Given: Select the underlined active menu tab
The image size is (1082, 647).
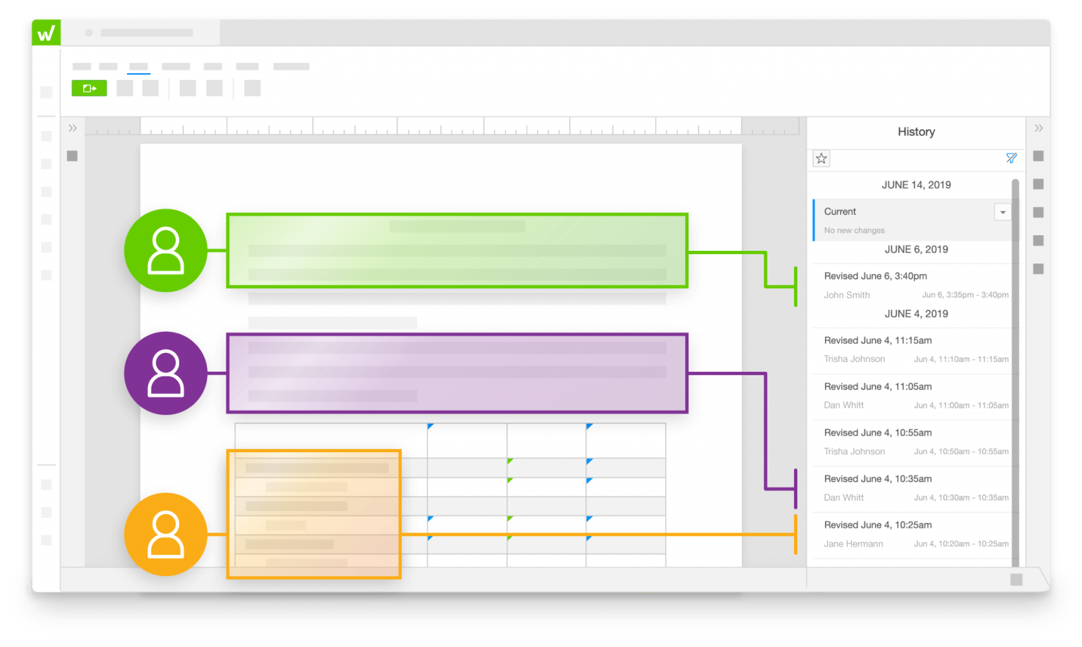Looking at the screenshot, I should pos(139,67).
